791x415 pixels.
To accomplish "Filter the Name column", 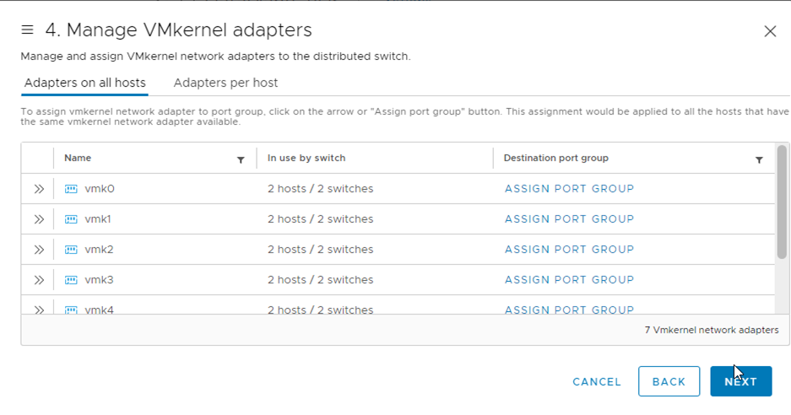I will pos(241,159).
